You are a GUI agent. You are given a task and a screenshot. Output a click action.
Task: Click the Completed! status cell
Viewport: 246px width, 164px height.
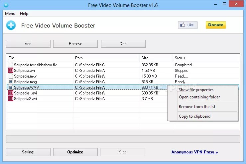(184, 65)
